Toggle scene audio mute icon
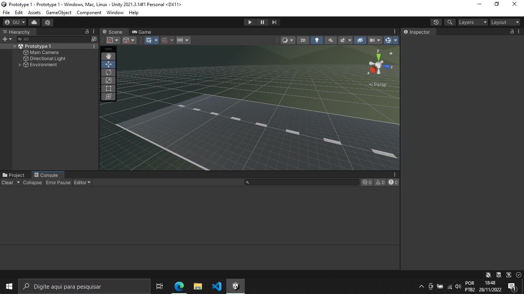This screenshot has width=524, height=294. tap(330, 40)
